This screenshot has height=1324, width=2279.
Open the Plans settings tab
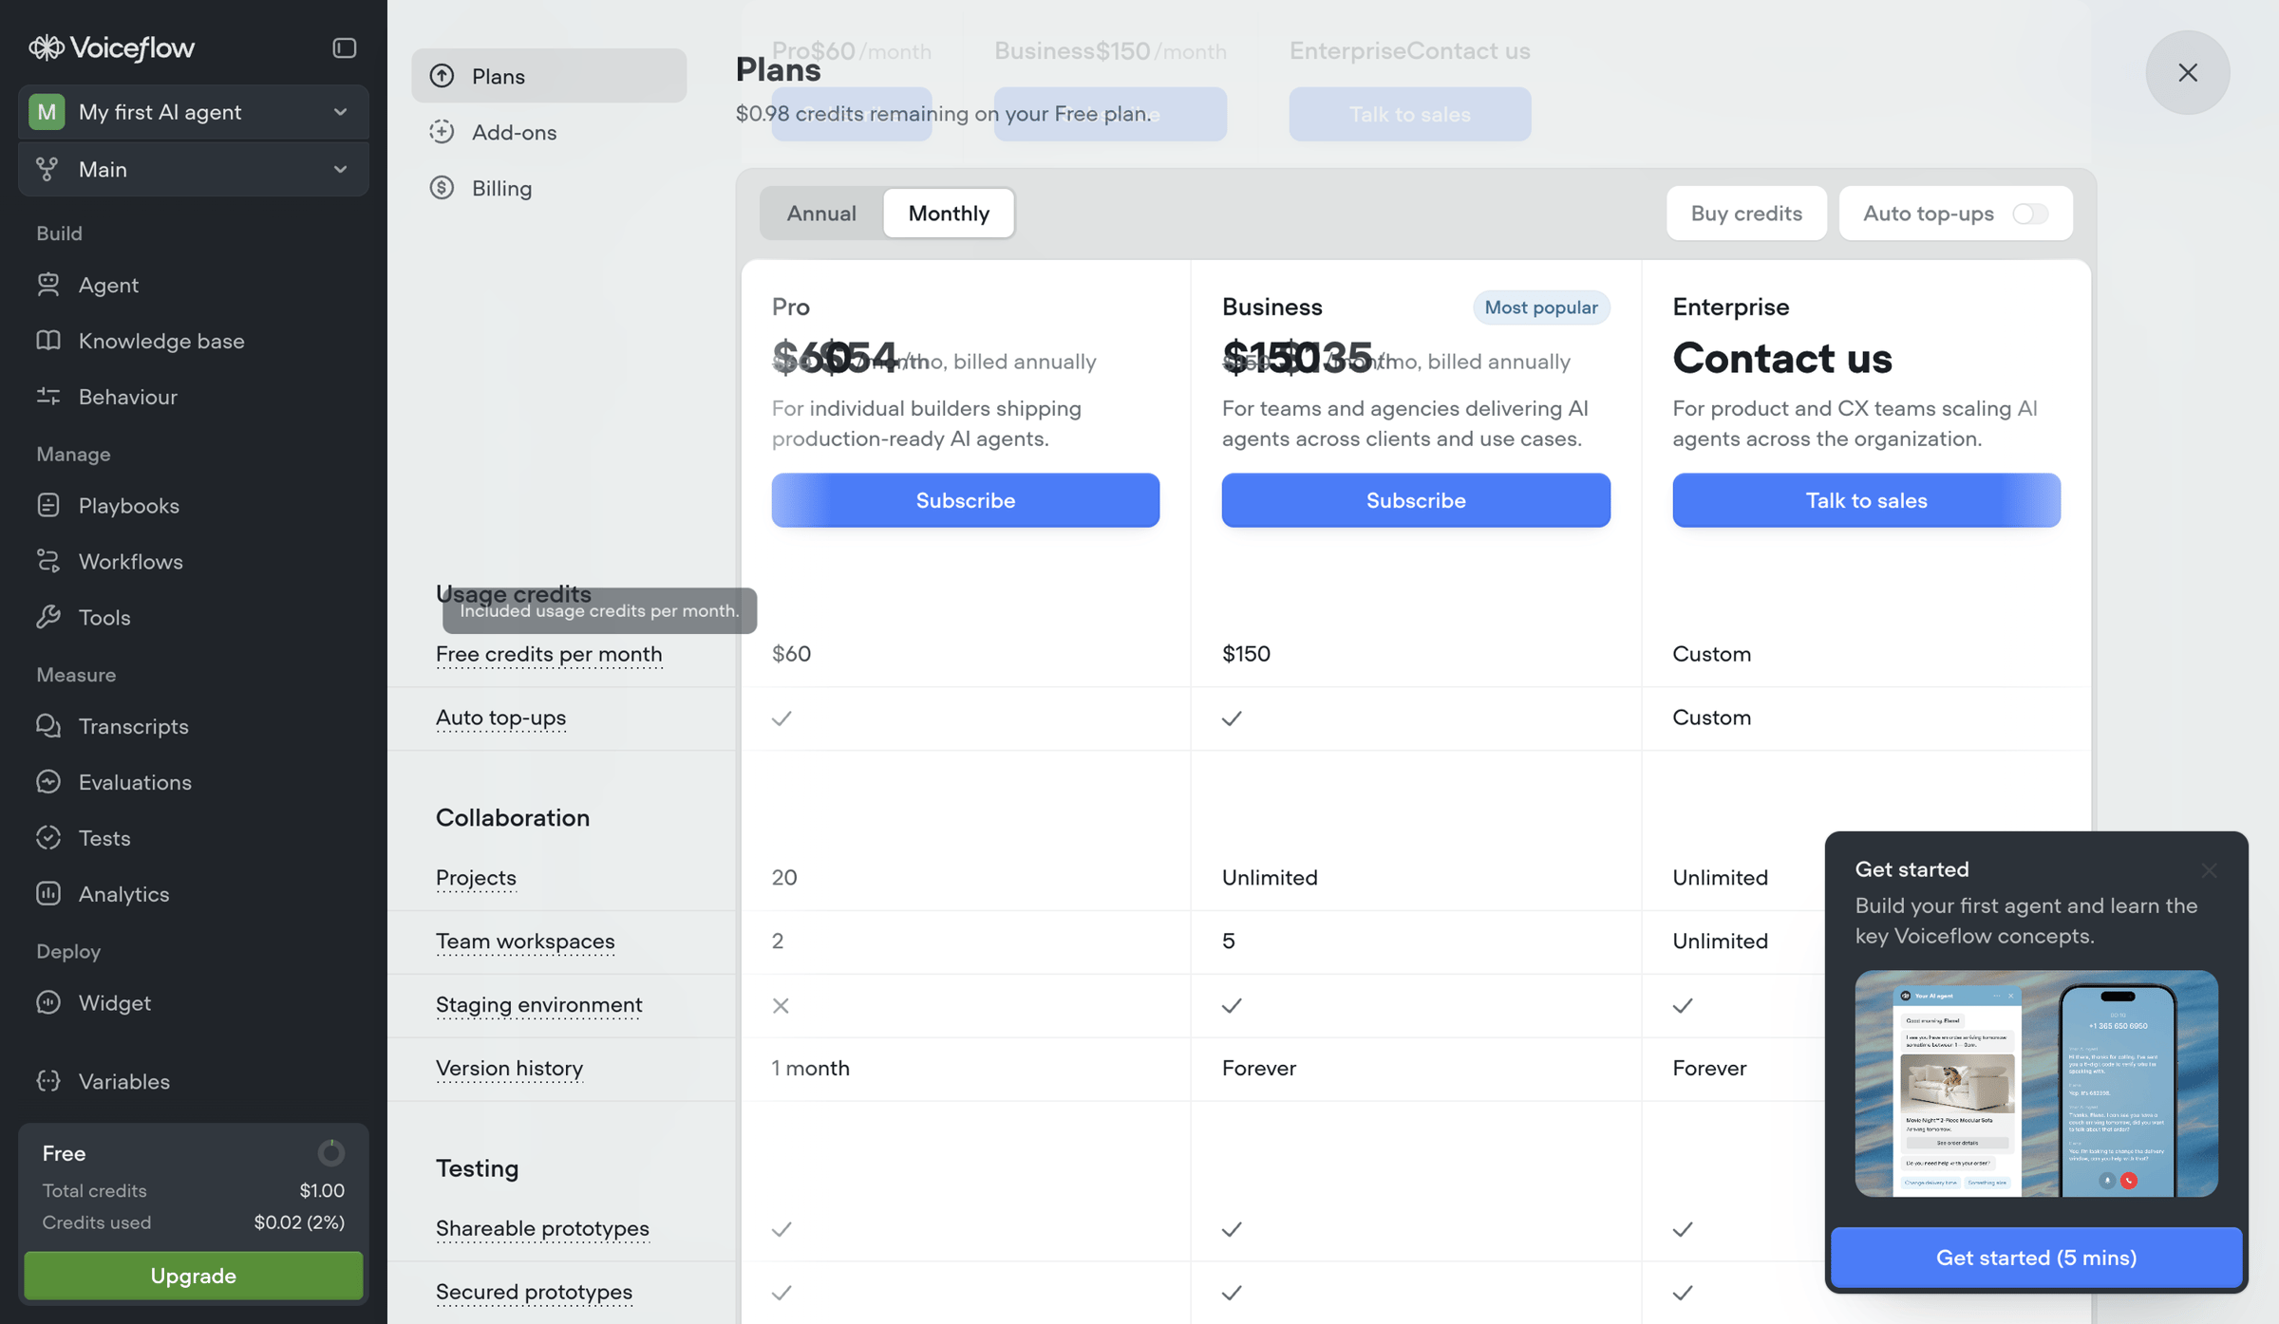pyautogui.click(x=549, y=76)
